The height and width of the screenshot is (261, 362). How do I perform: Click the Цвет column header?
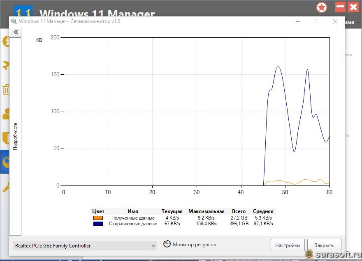(98, 211)
